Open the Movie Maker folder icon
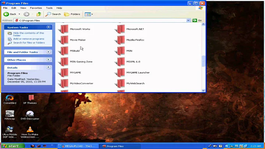 [x=64, y=40]
